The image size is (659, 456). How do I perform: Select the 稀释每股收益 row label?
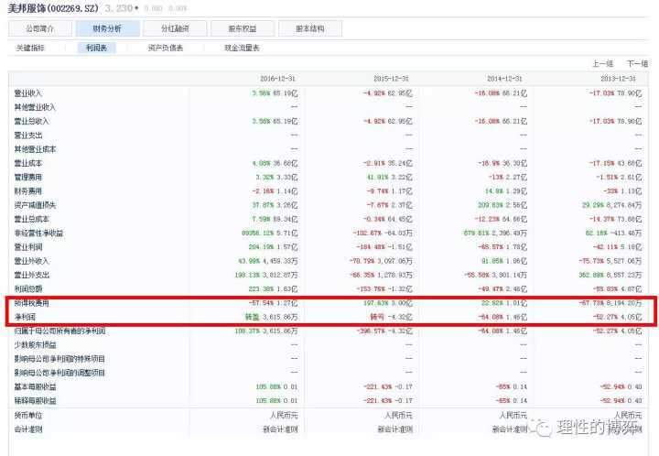[x=35, y=400]
